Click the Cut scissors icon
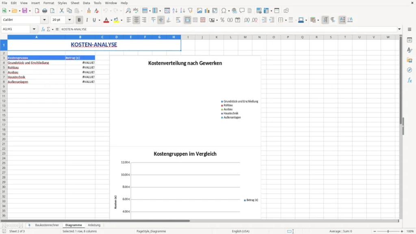This screenshot has height=234, width=416. (x=62, y=11)
